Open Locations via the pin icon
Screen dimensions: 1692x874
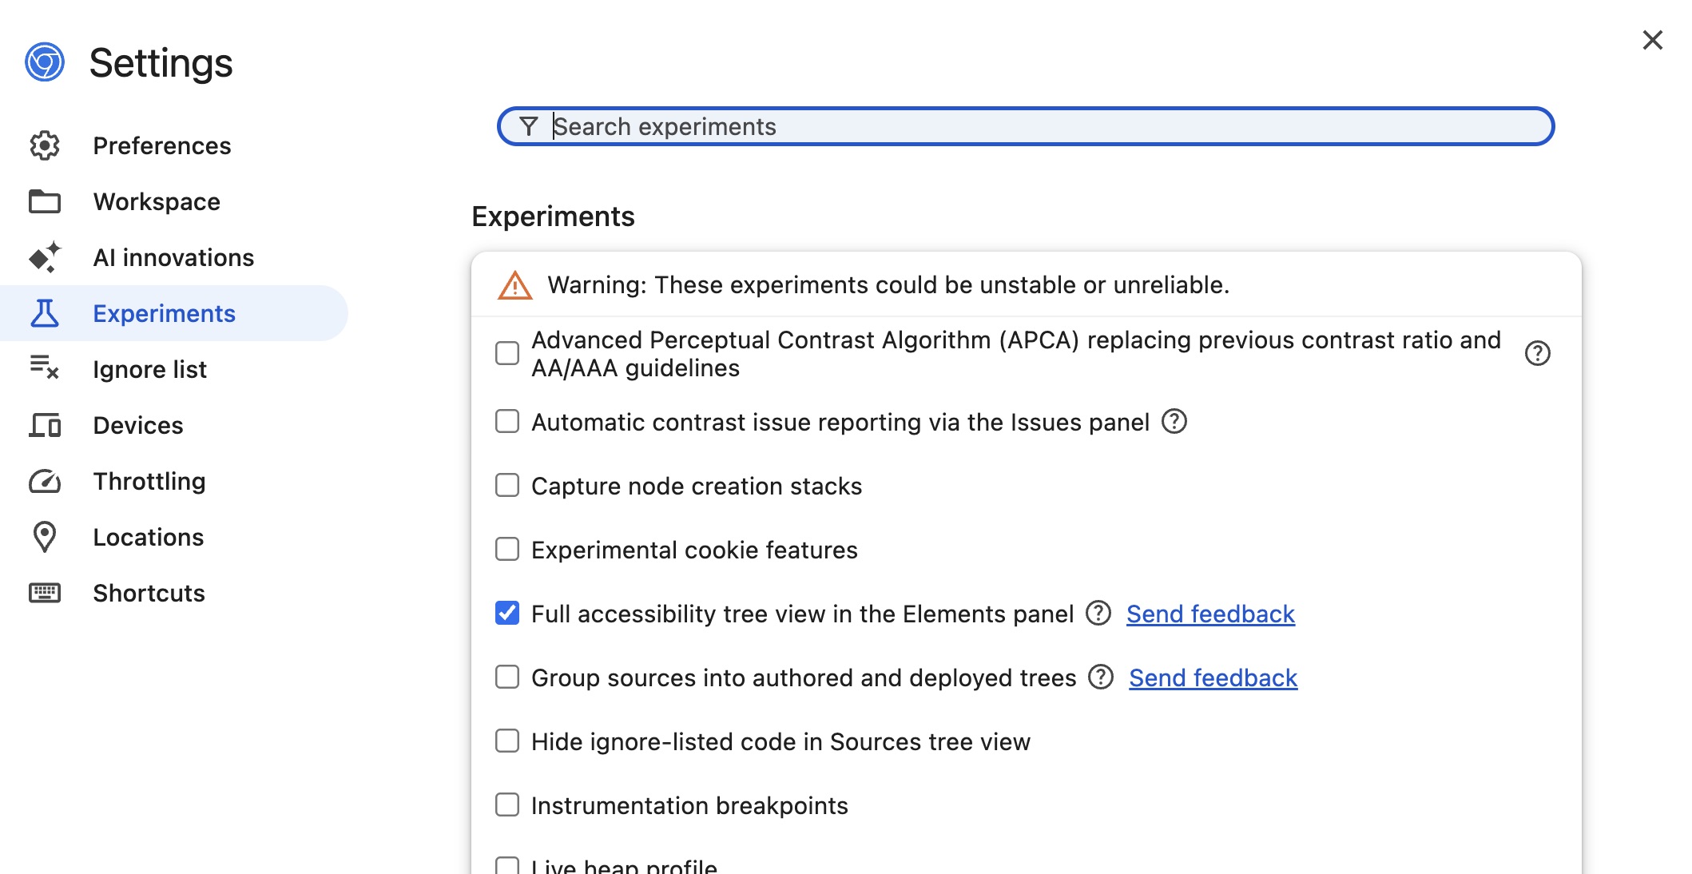click(x=46, y=537)
